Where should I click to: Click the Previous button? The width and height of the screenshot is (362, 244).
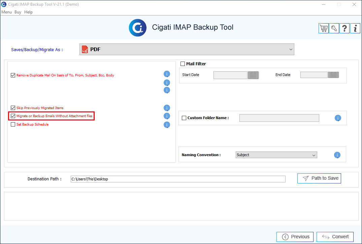[295, 237]
